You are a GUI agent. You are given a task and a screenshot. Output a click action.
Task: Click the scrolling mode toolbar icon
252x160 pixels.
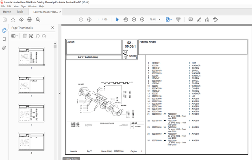178,20
